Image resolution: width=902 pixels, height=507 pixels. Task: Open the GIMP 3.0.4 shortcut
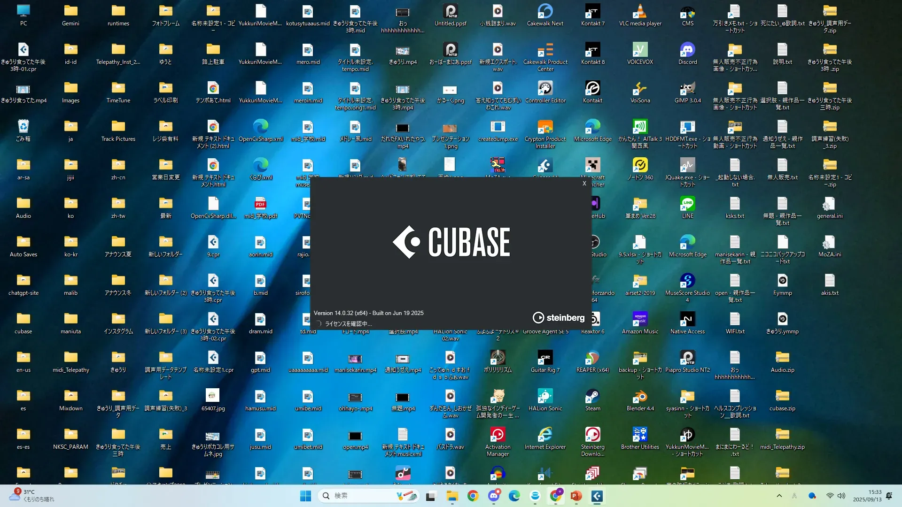point(687,88)
